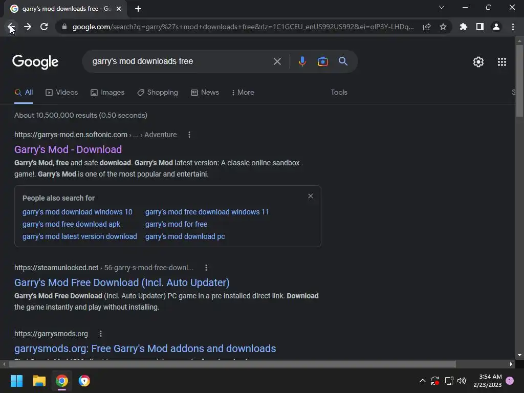View site information lock icon
Viewport: 524px width, 393px height.
coord(64,27)
